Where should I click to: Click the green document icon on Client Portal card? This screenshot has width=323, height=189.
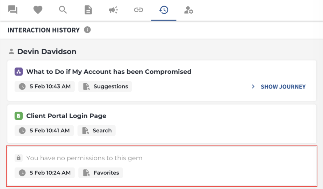[19, 116]
